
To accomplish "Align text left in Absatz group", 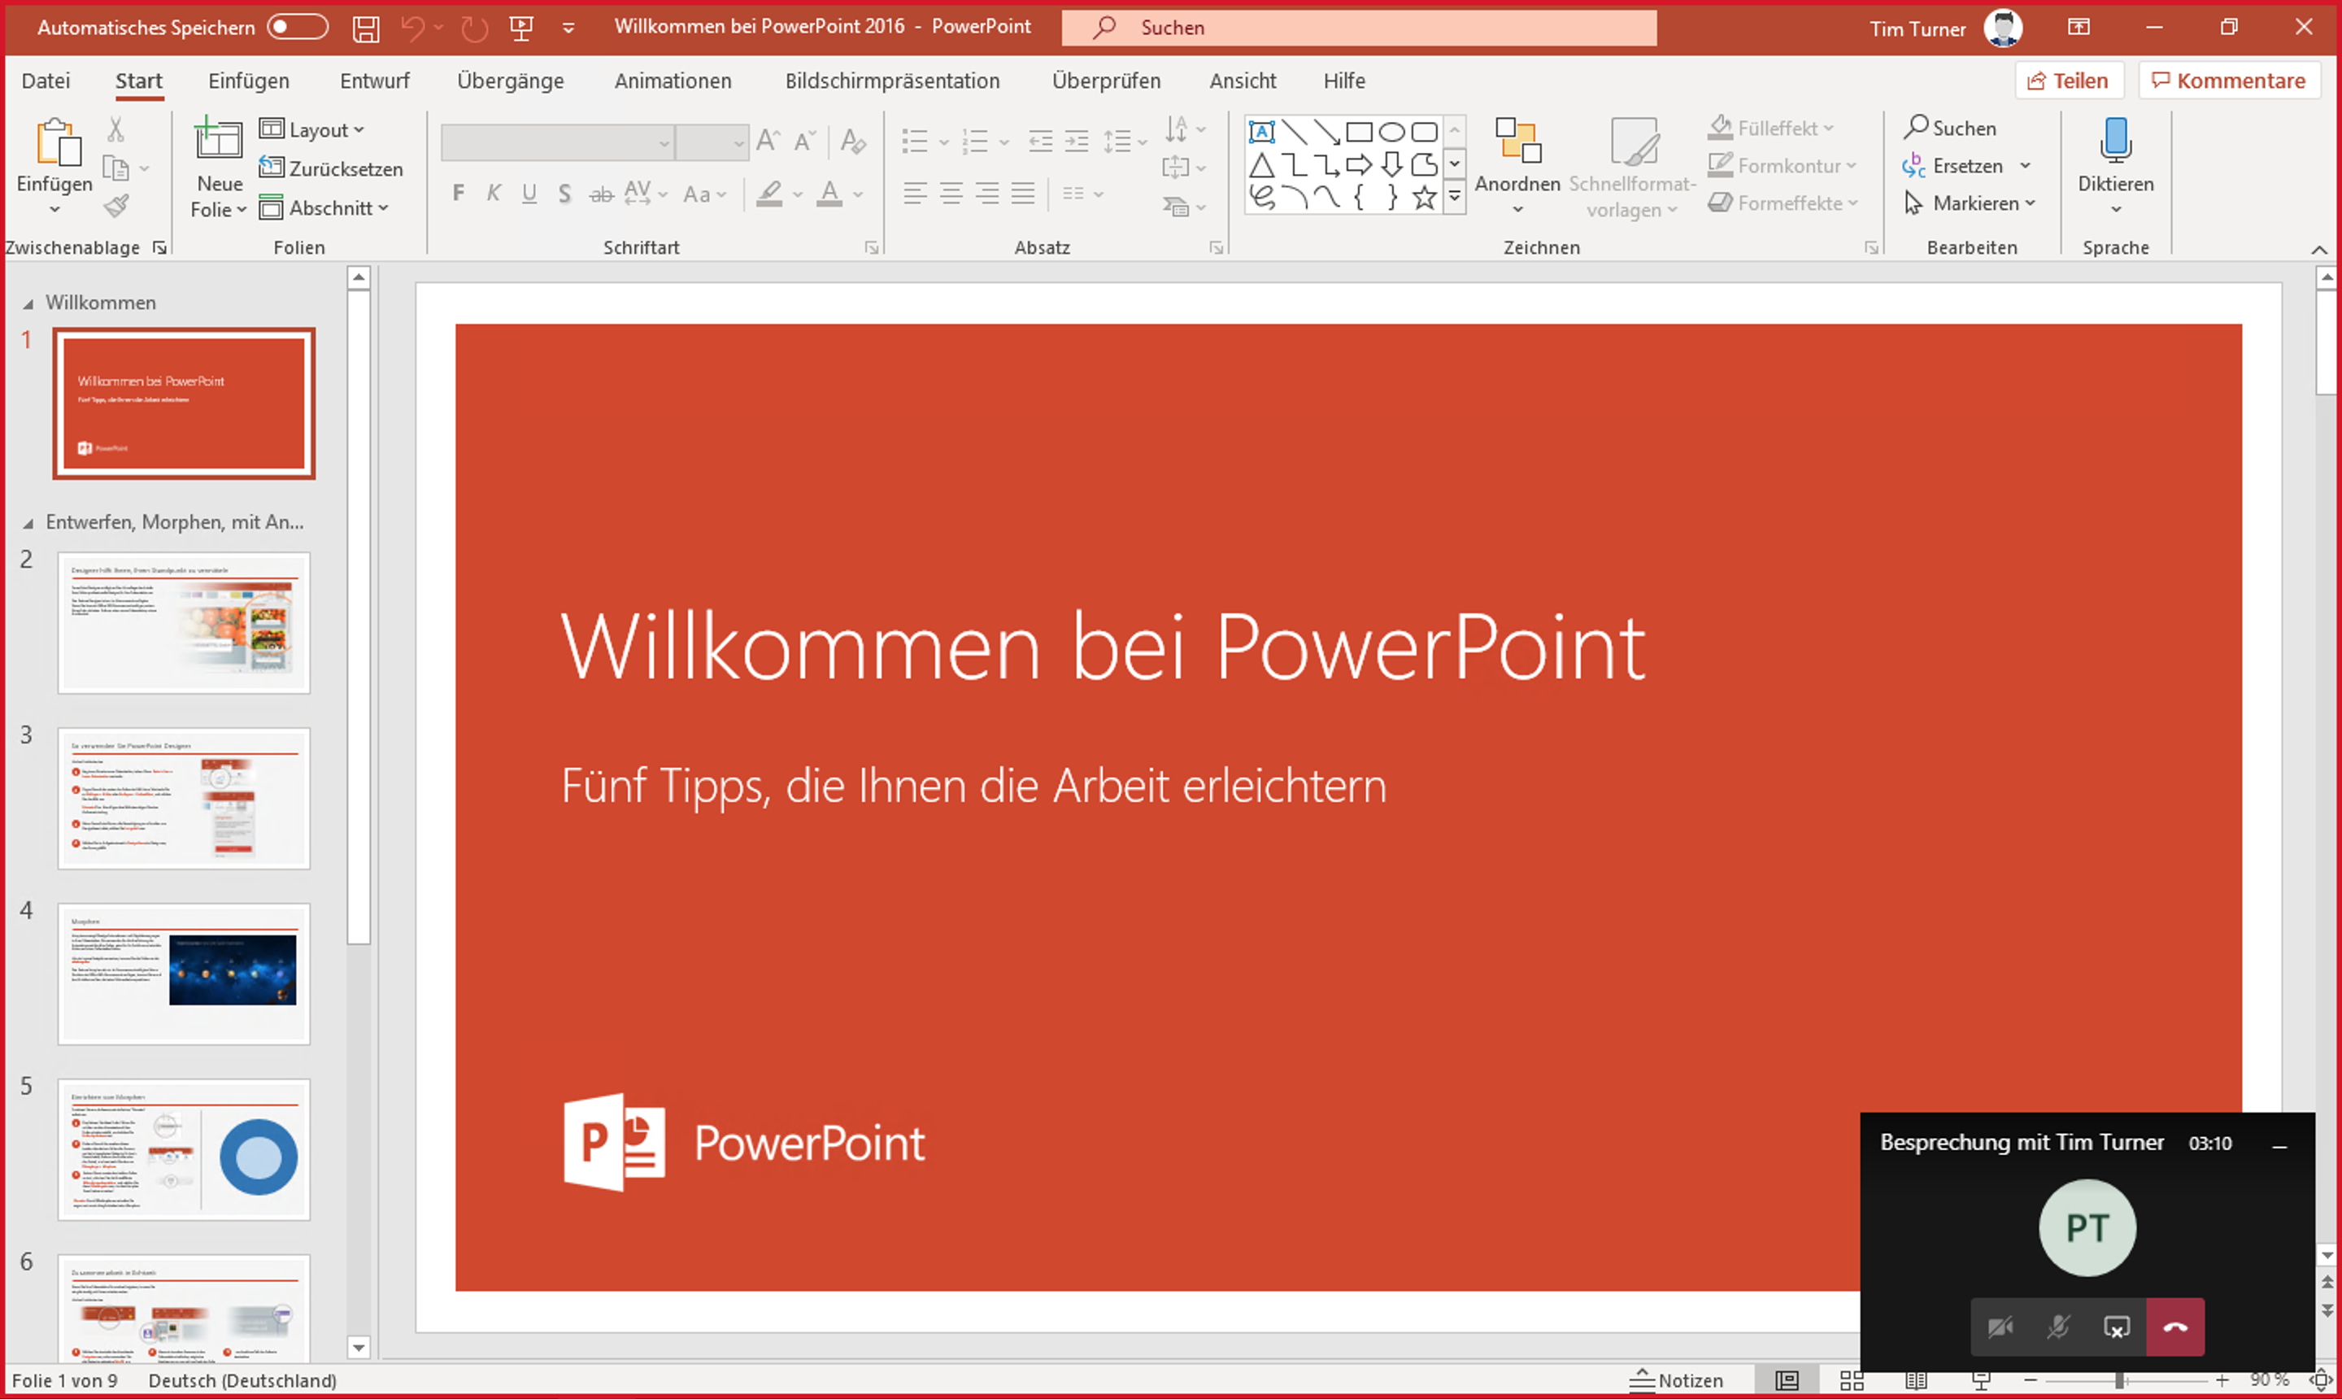I will tap(914, 194).
